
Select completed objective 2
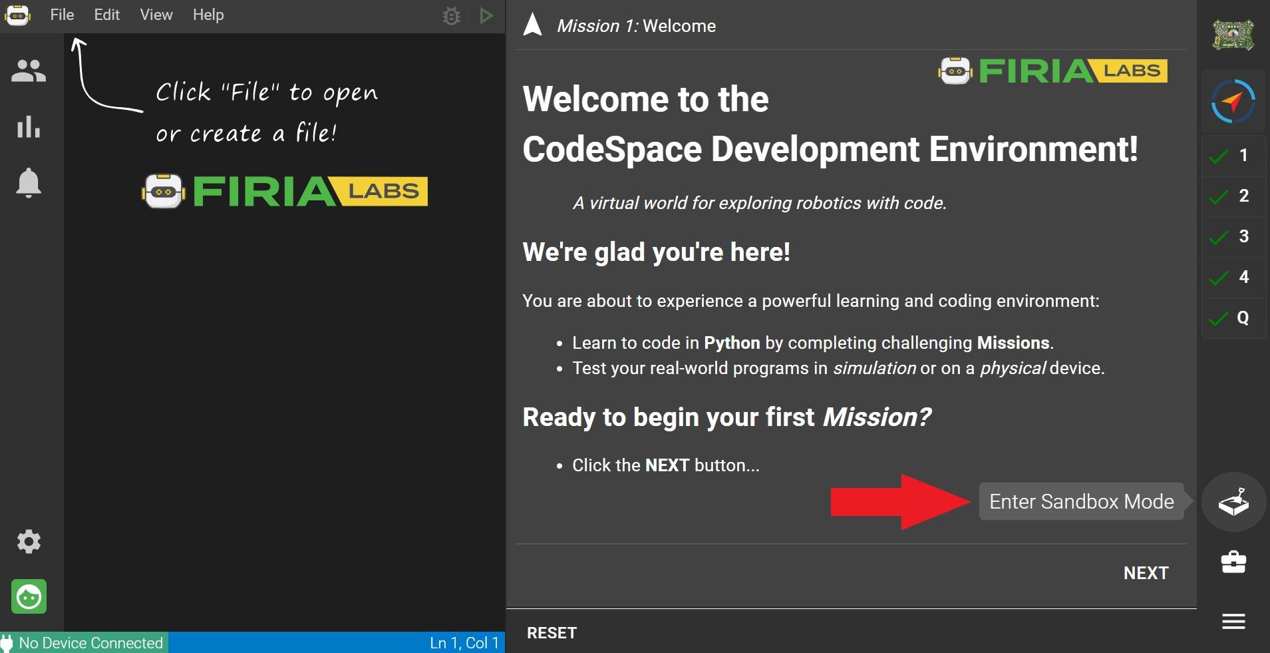pos(1233,196)
